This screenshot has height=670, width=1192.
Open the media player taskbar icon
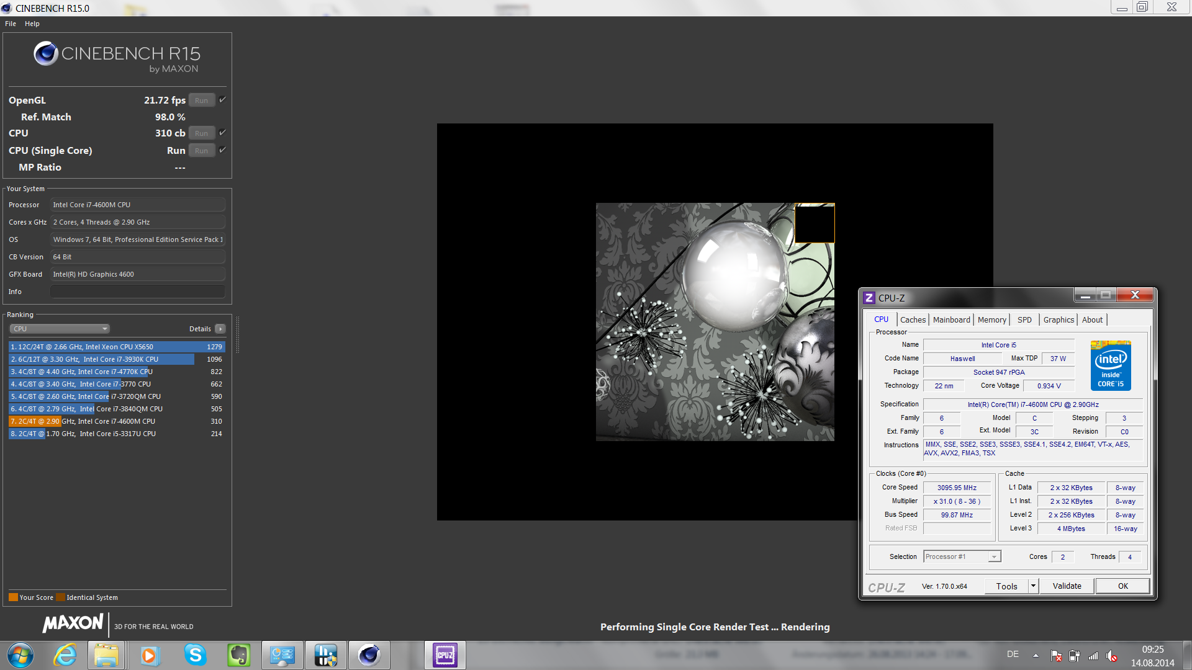point(149,655)
